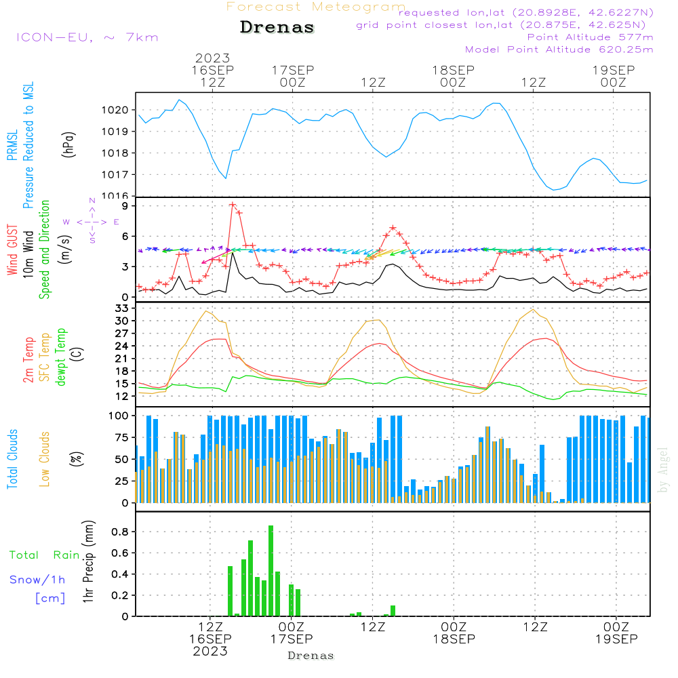Click the ICON-EU ~7km model label
The image size is (678, 678).
[87, 37]
